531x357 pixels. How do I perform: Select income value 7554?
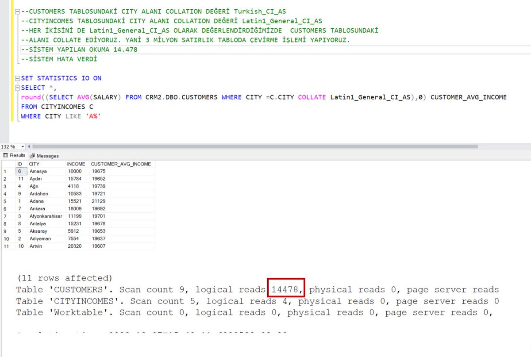77,239
